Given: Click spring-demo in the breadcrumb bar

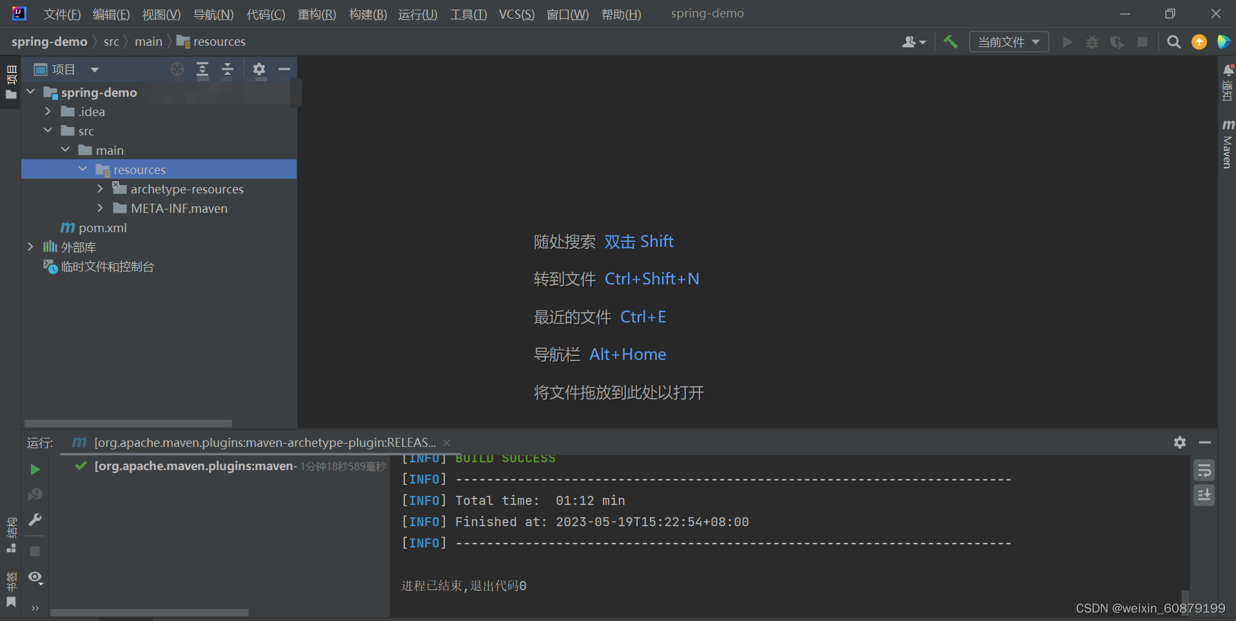Looking at the screenshot, I should click(x=50, y=41).
